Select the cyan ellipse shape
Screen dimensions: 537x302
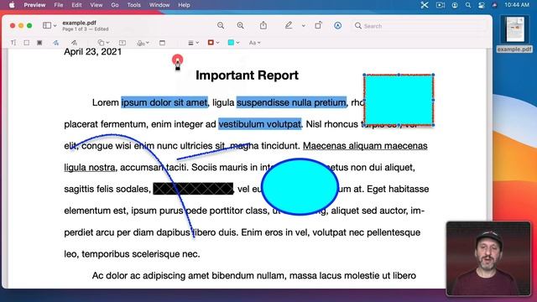(x=300, y=187)
